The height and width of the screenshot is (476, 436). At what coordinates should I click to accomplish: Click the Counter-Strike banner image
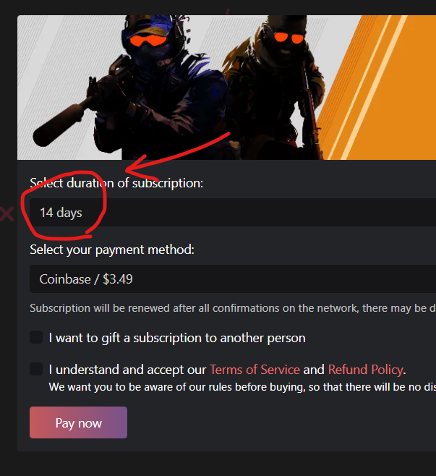point(226,88)
